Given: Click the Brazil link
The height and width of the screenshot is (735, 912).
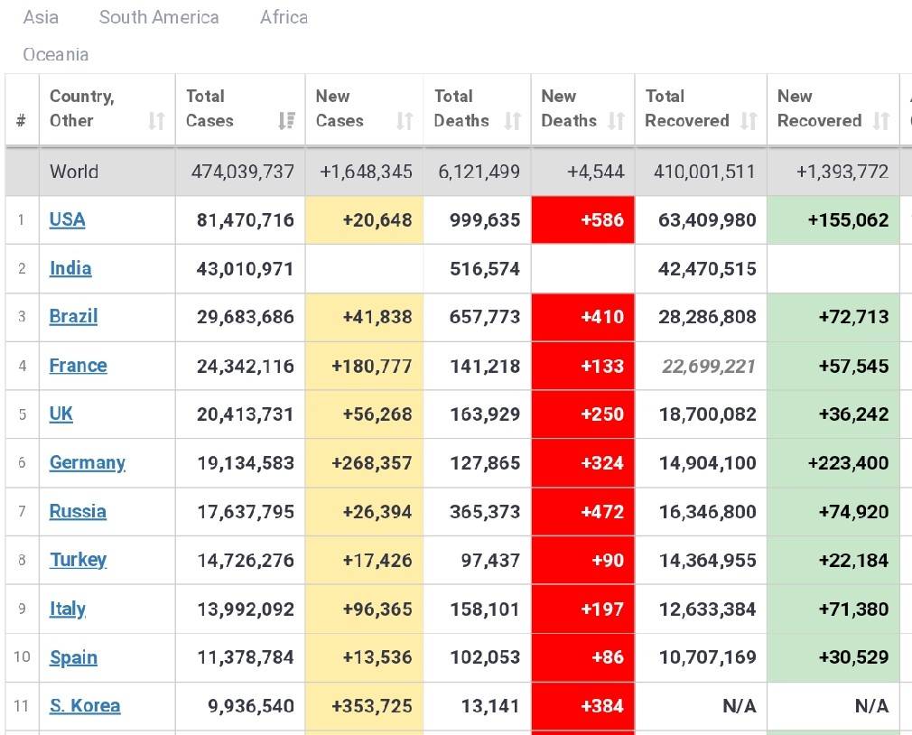Looking at the screenshot, I should (x=73, y=317).
